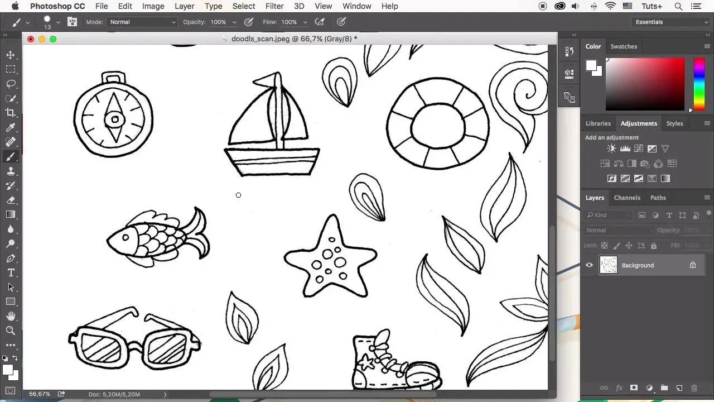Switch to the Libraries tab
Image resolution: width=714 pixels, height=402 pixels.
pos(598,123)
